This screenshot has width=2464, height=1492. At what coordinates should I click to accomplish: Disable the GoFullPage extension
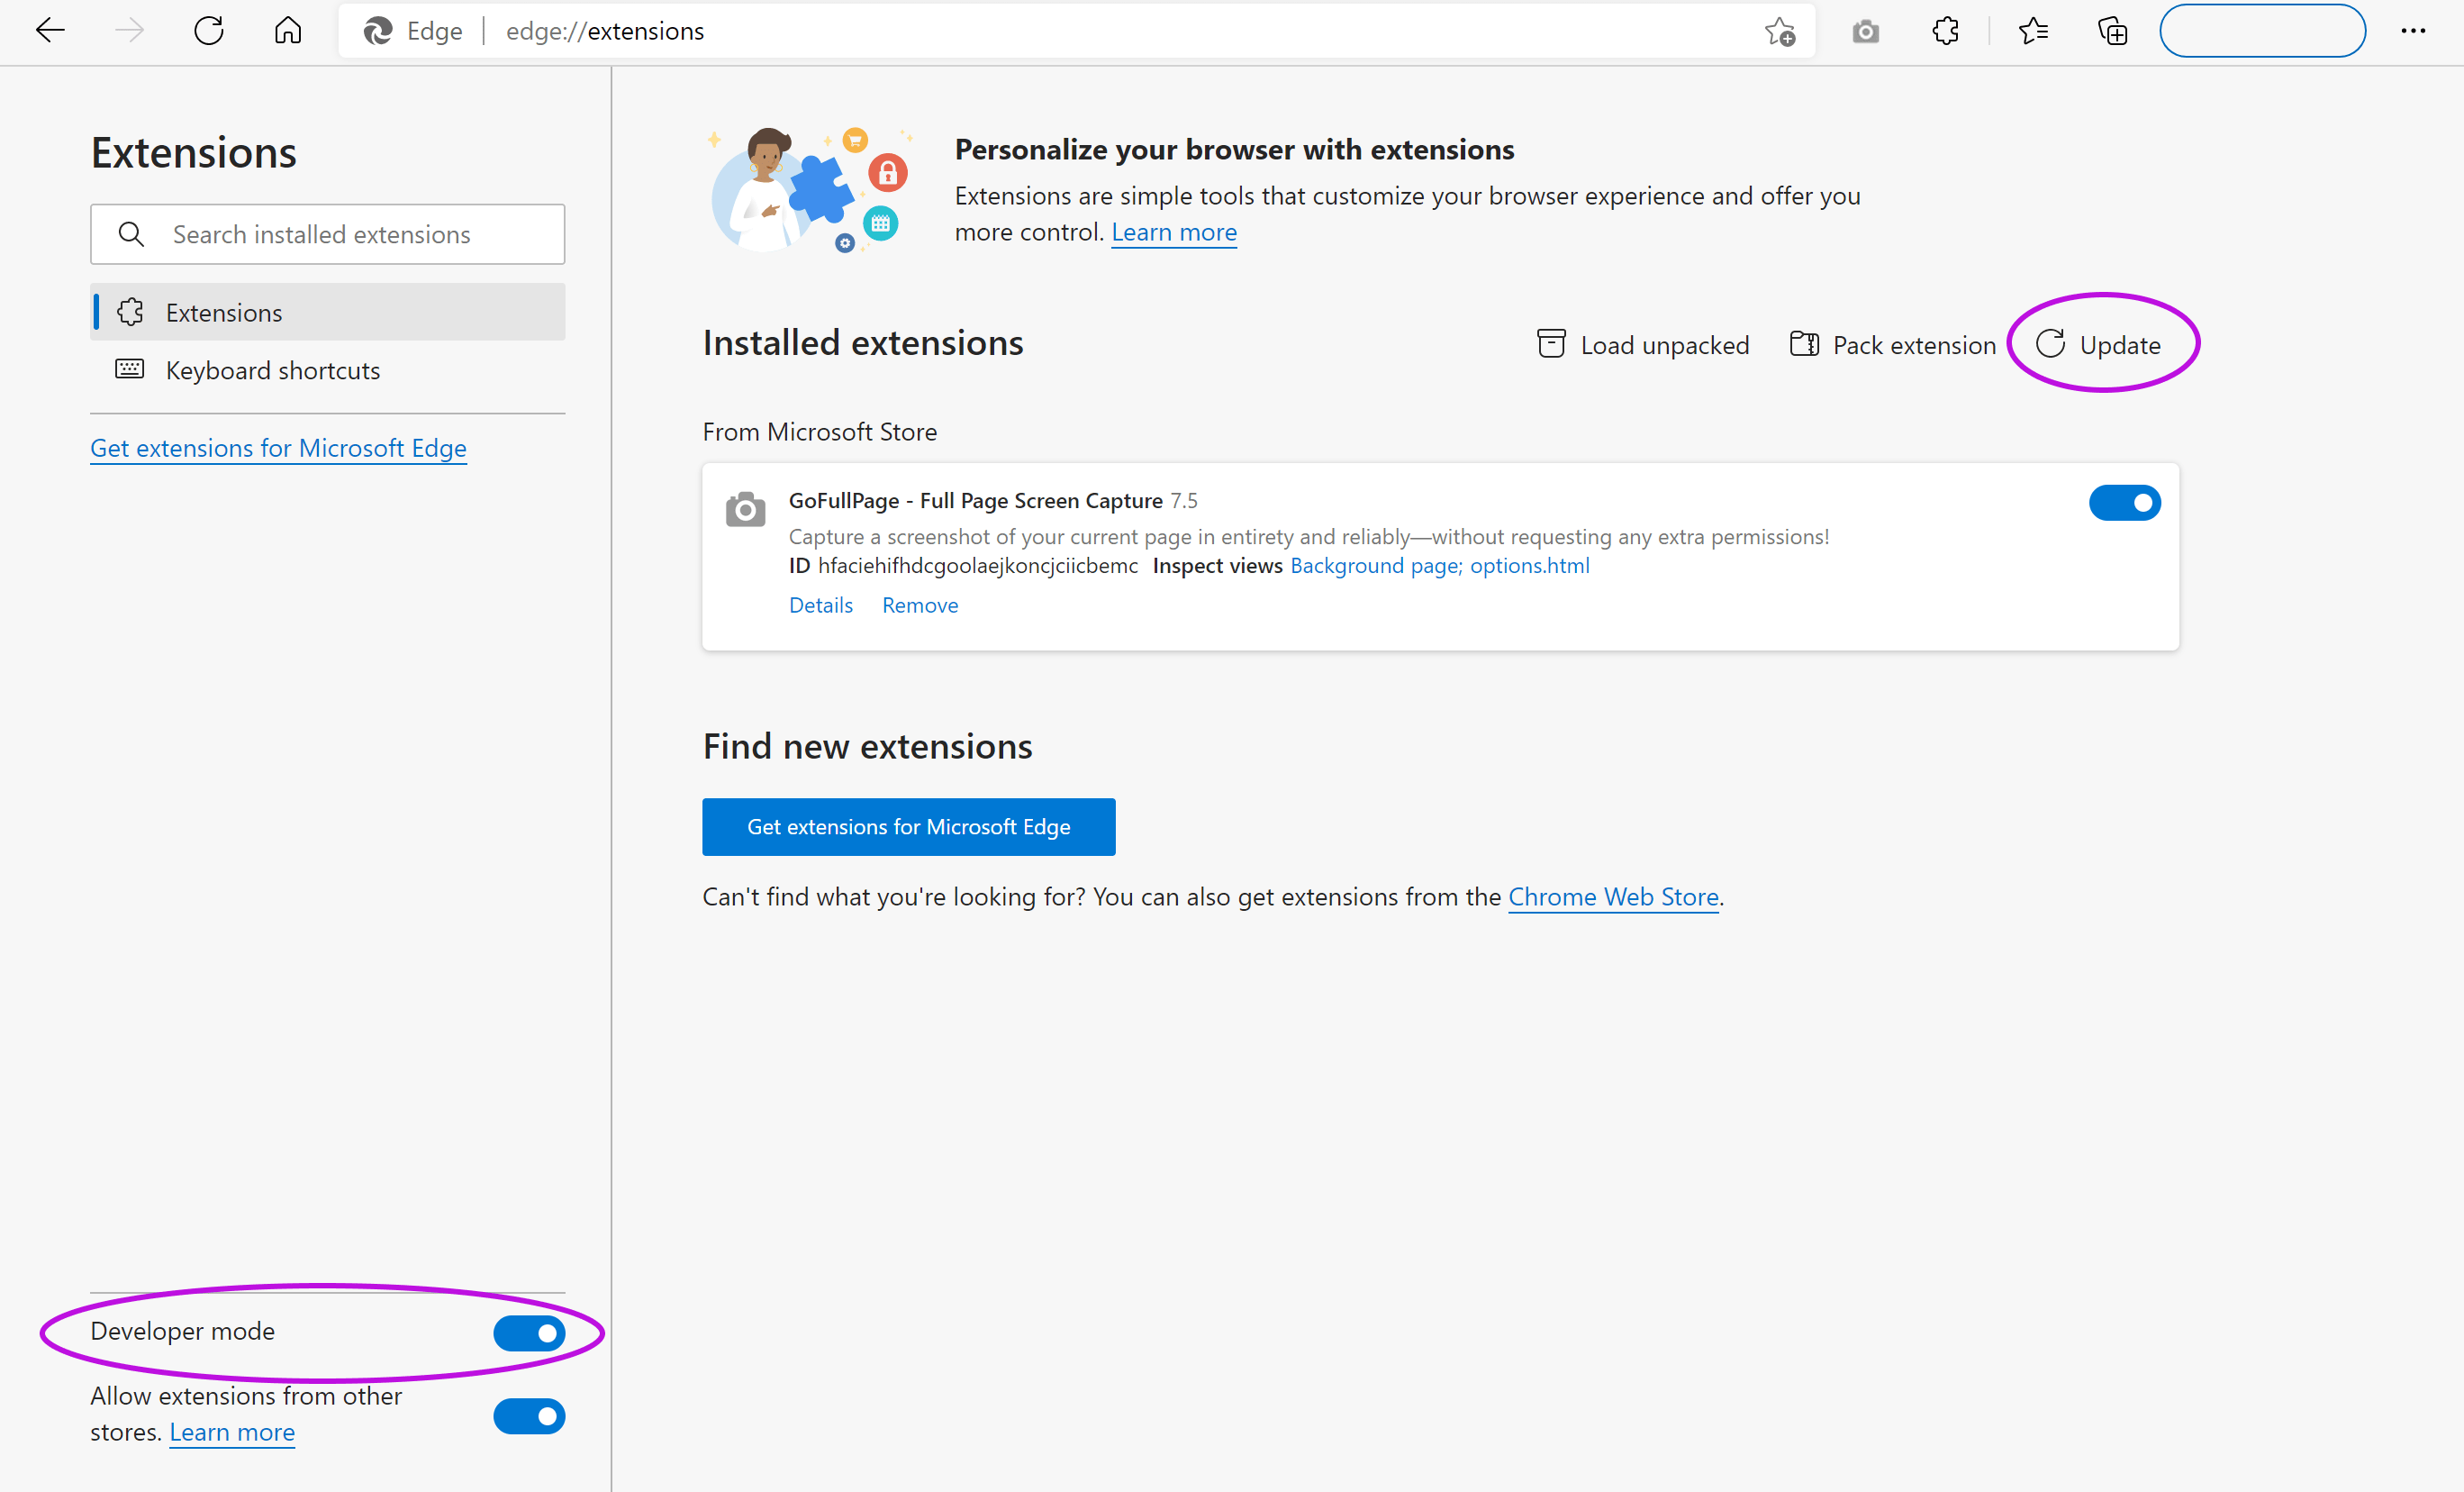2125,504
